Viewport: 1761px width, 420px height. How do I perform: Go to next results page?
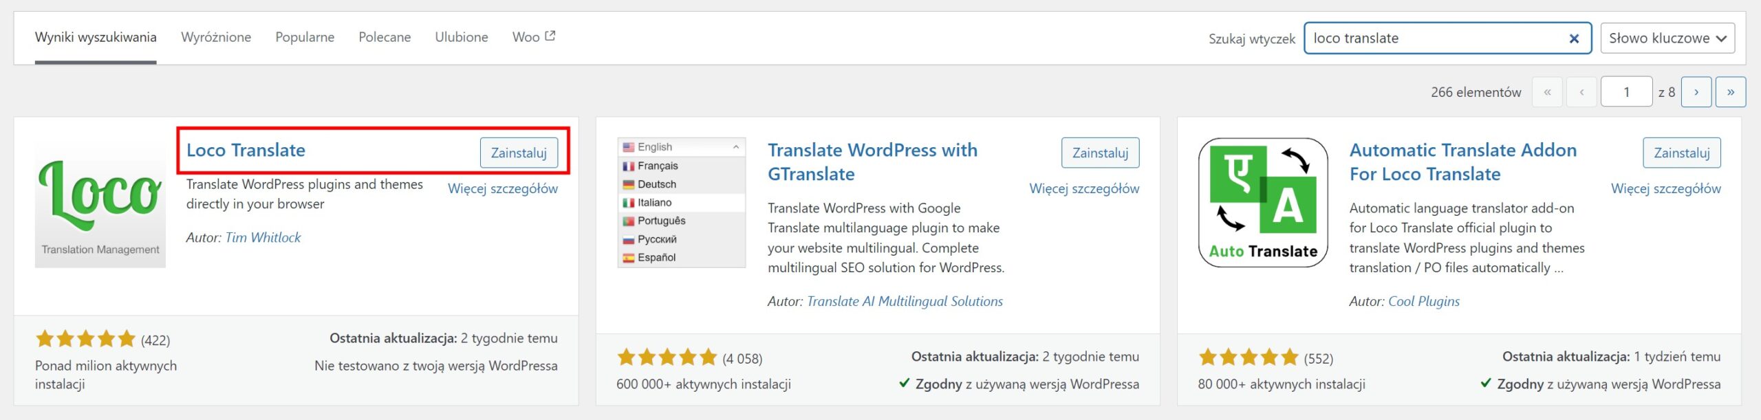tap(1696, 92)
